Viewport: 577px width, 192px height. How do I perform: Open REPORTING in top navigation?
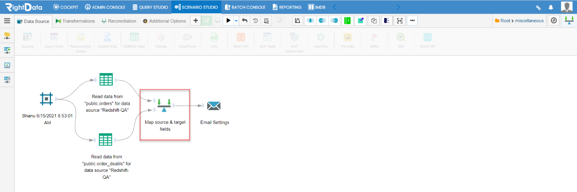click(287, 7)
